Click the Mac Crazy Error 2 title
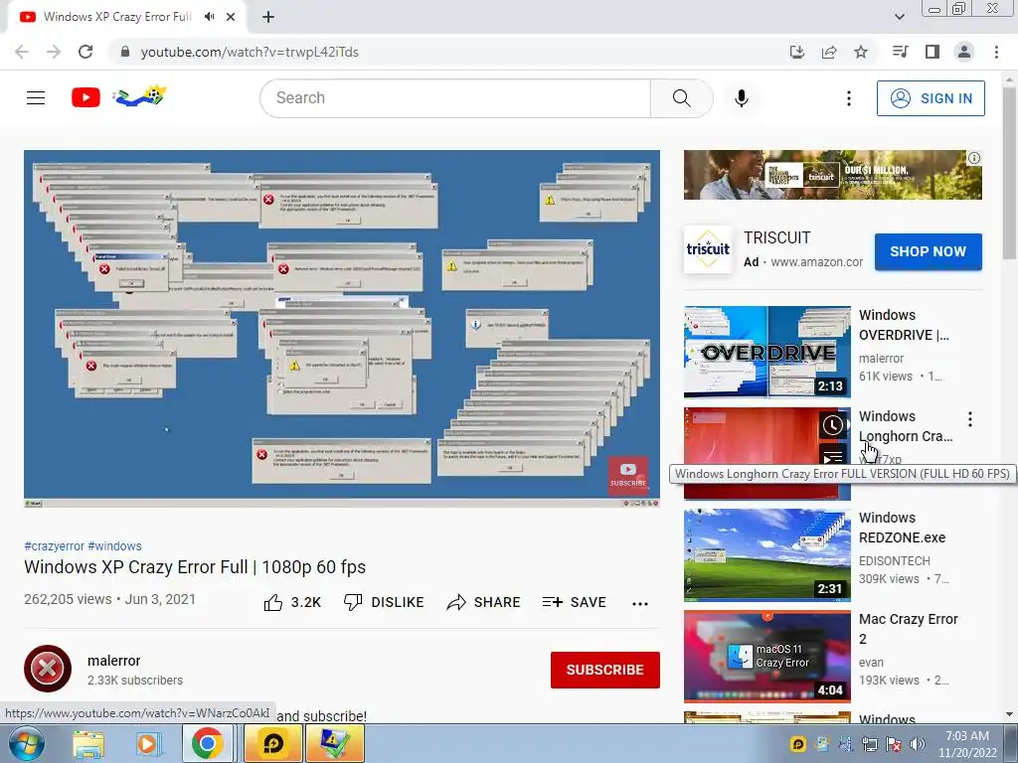This screenshot has height=763, width=1018. [x=908, y=629]
